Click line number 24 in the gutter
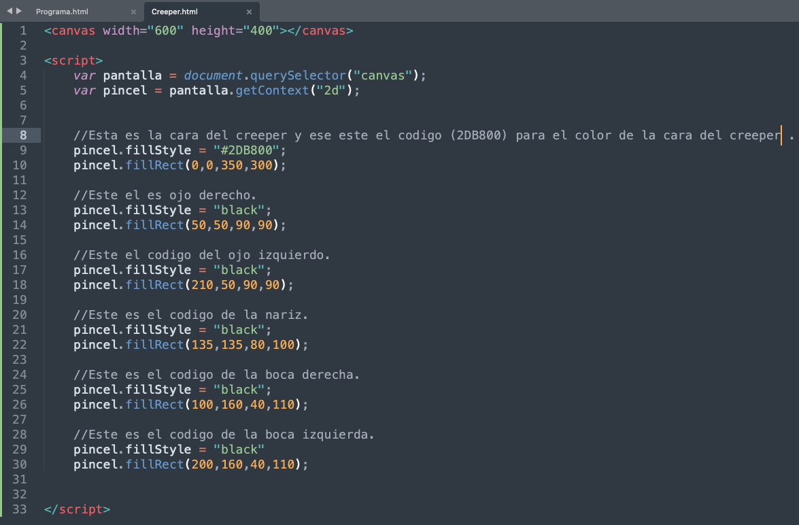The image size is (799, 525). pyautogui.click(x=19, y=375)
